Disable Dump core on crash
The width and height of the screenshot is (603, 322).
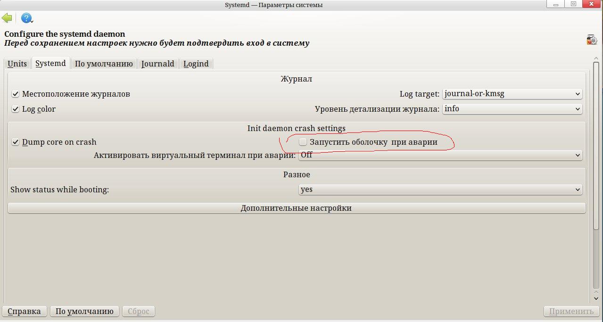[54, 142]
